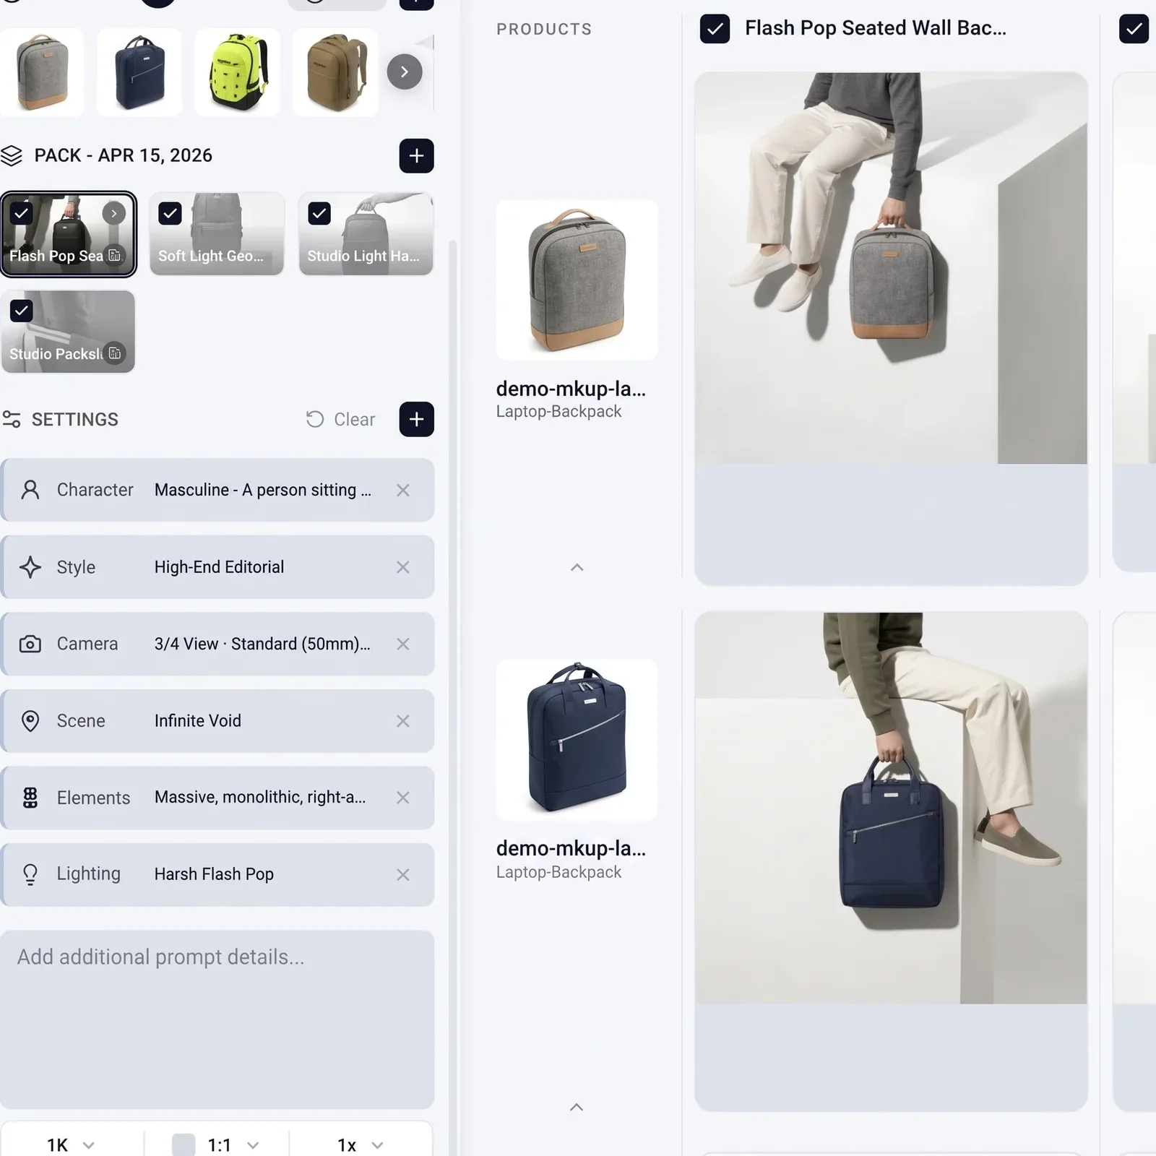Remove the Lighting setting
Viewport: 1156px width, 1156px height.
tap(403, 875)
